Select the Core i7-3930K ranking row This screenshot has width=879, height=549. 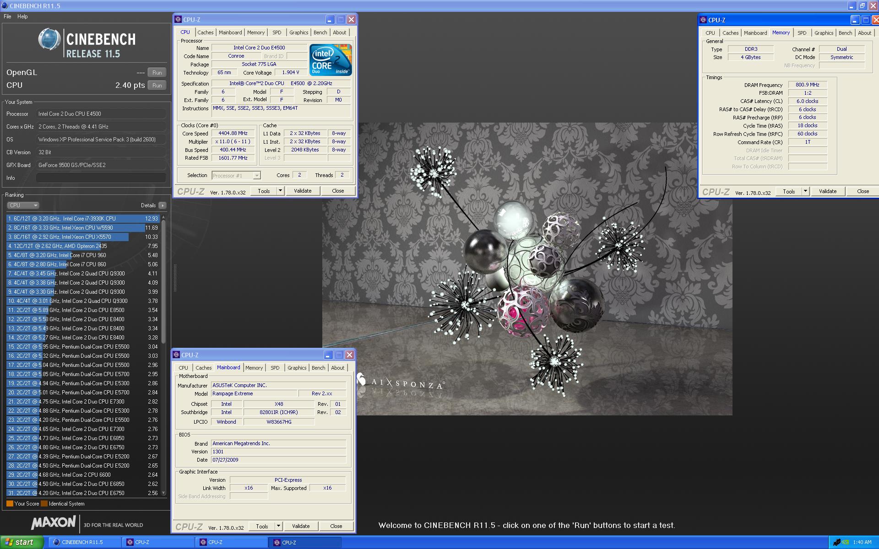(x=83, y=219)
